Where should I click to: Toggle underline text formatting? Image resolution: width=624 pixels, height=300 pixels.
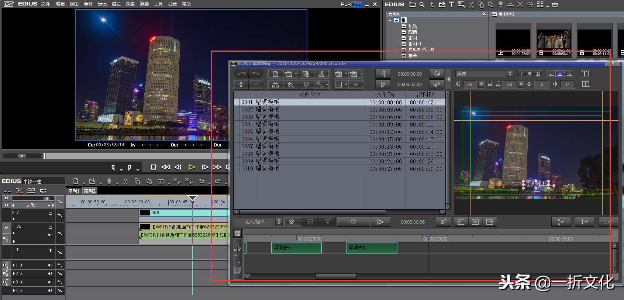538,73
